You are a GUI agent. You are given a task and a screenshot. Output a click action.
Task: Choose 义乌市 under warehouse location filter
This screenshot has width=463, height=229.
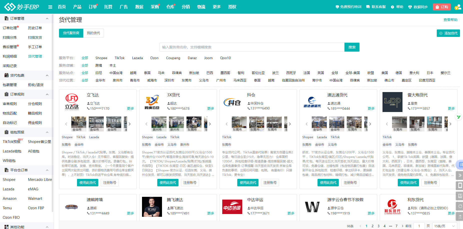(x=204, y=80)
